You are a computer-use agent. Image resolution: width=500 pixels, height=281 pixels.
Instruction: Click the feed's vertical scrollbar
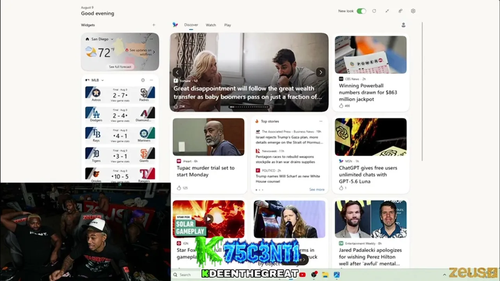pos(423,92)
